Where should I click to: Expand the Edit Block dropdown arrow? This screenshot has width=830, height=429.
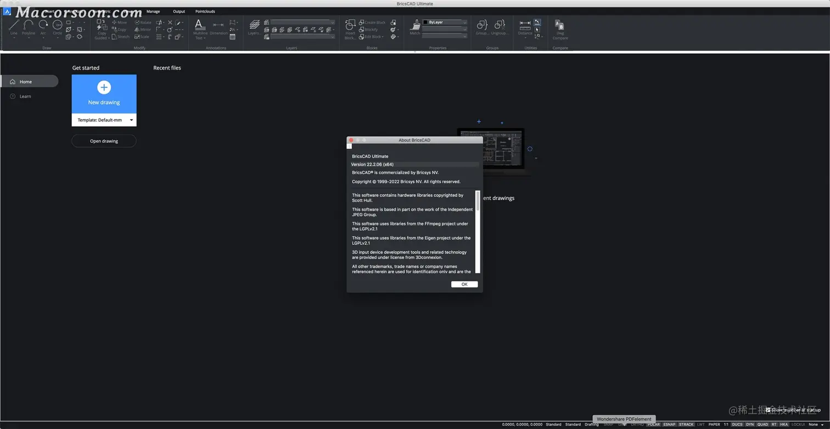[x=382, y=37]
